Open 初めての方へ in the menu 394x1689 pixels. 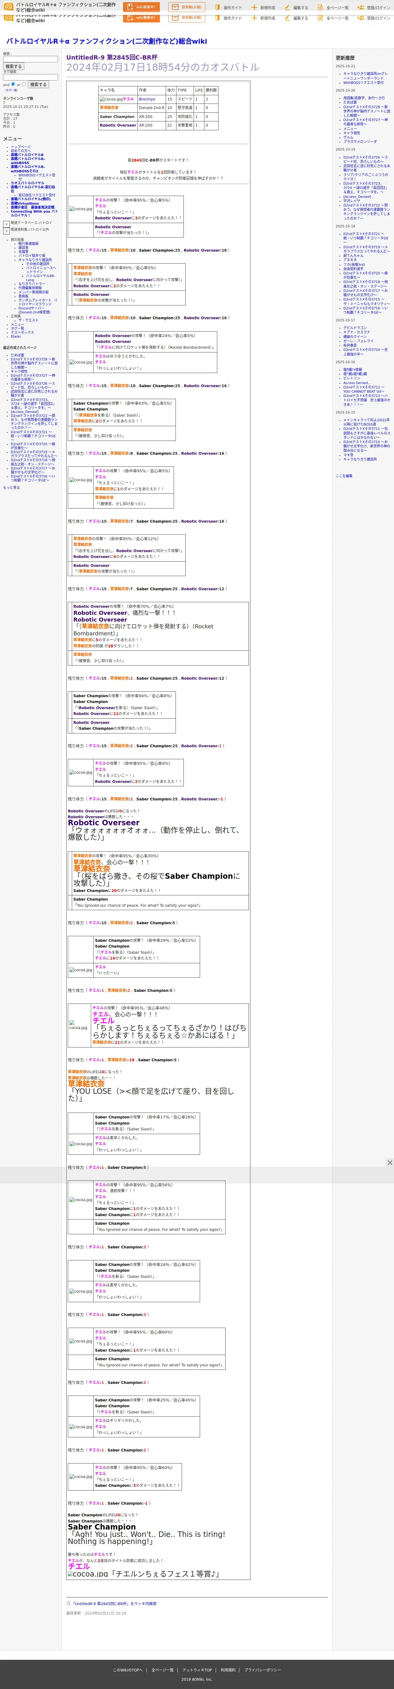20,151
